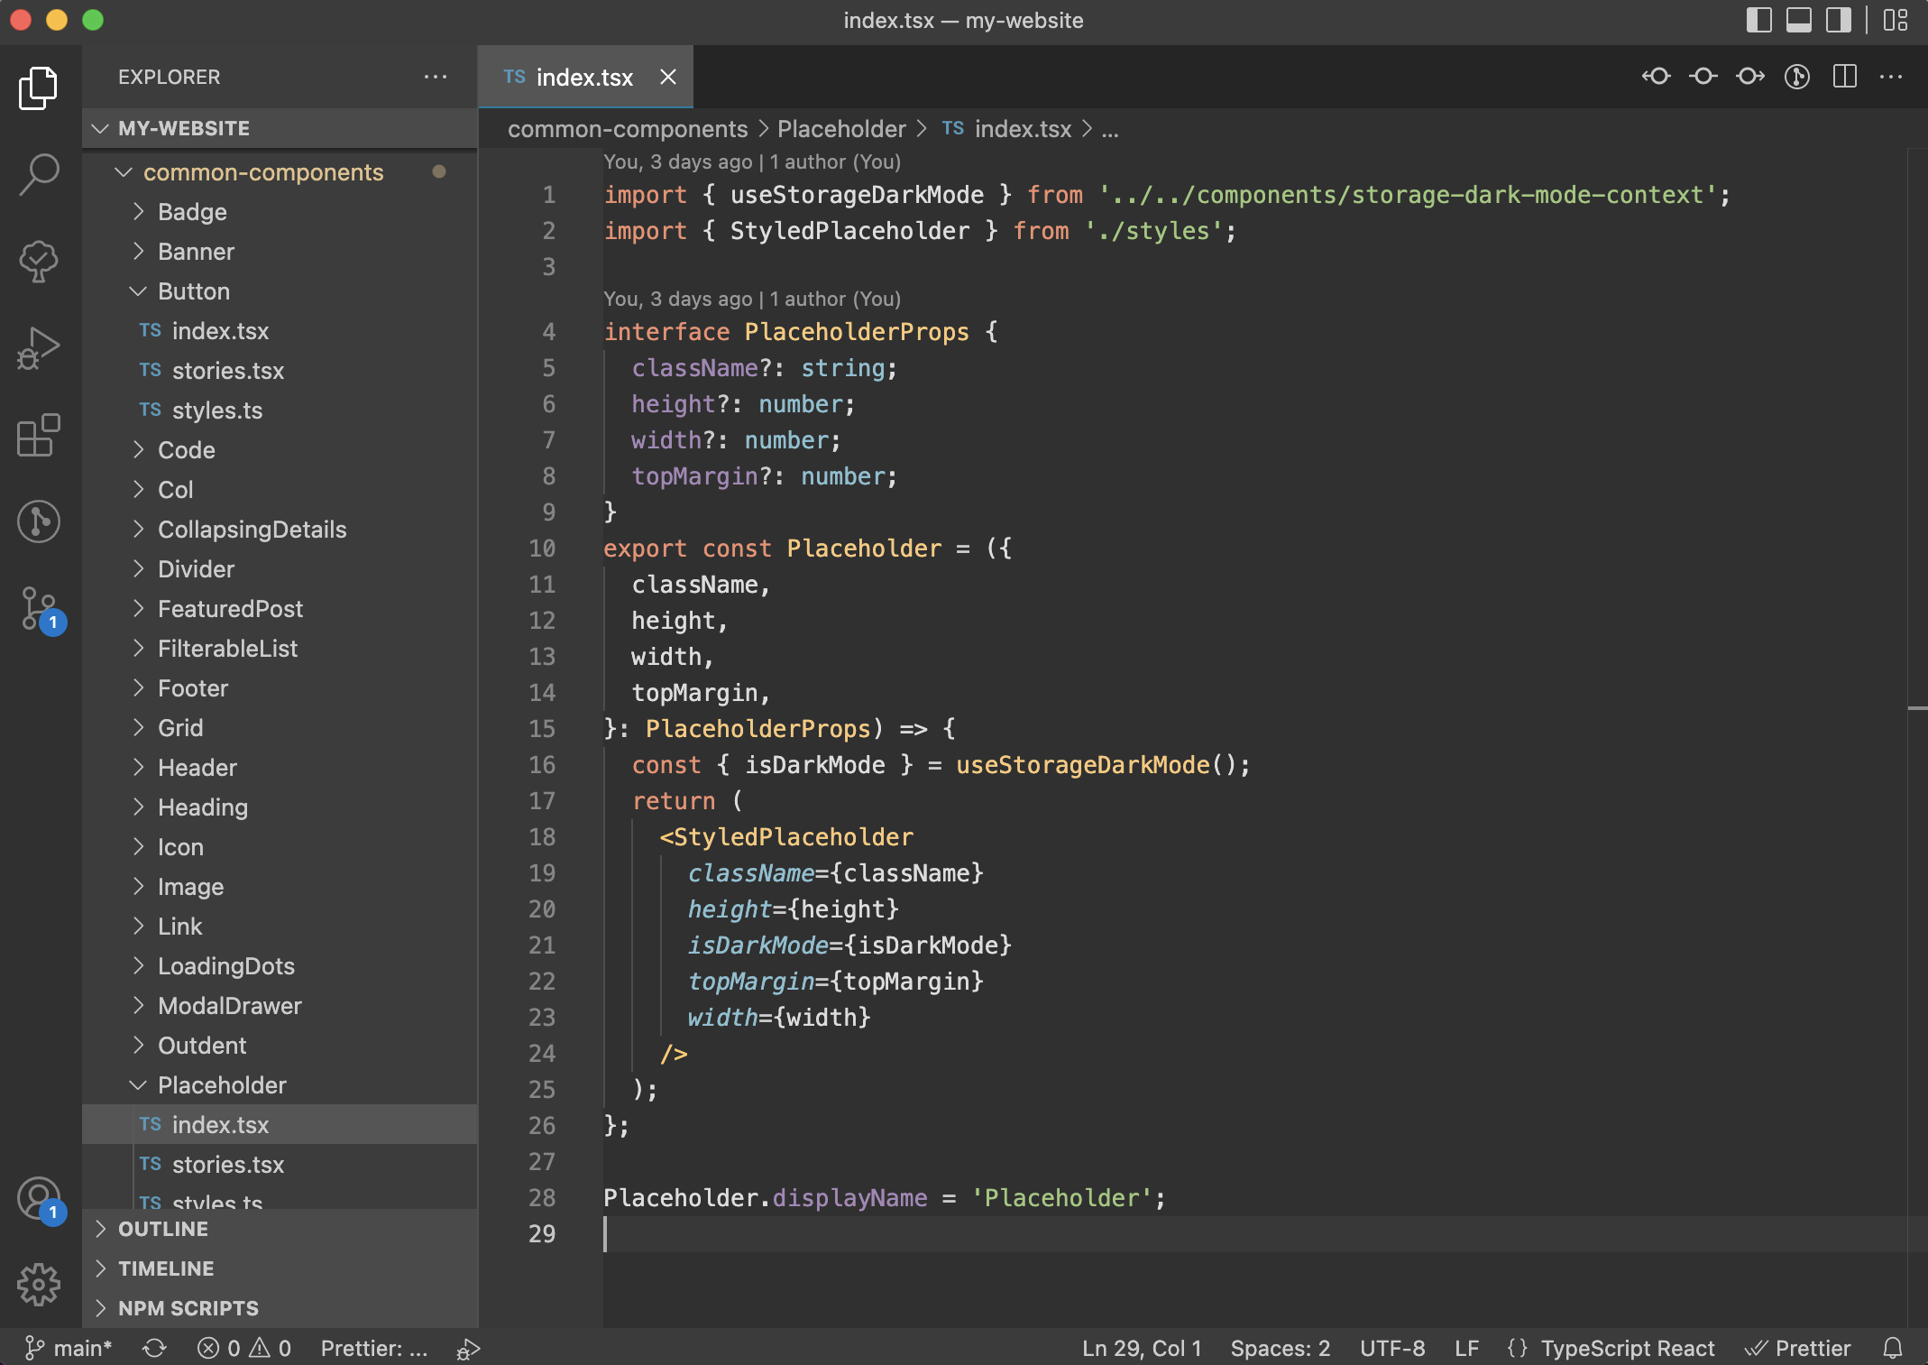
Task: Toggle the bottom Panel layout button
Action: tap(1798, 20)
